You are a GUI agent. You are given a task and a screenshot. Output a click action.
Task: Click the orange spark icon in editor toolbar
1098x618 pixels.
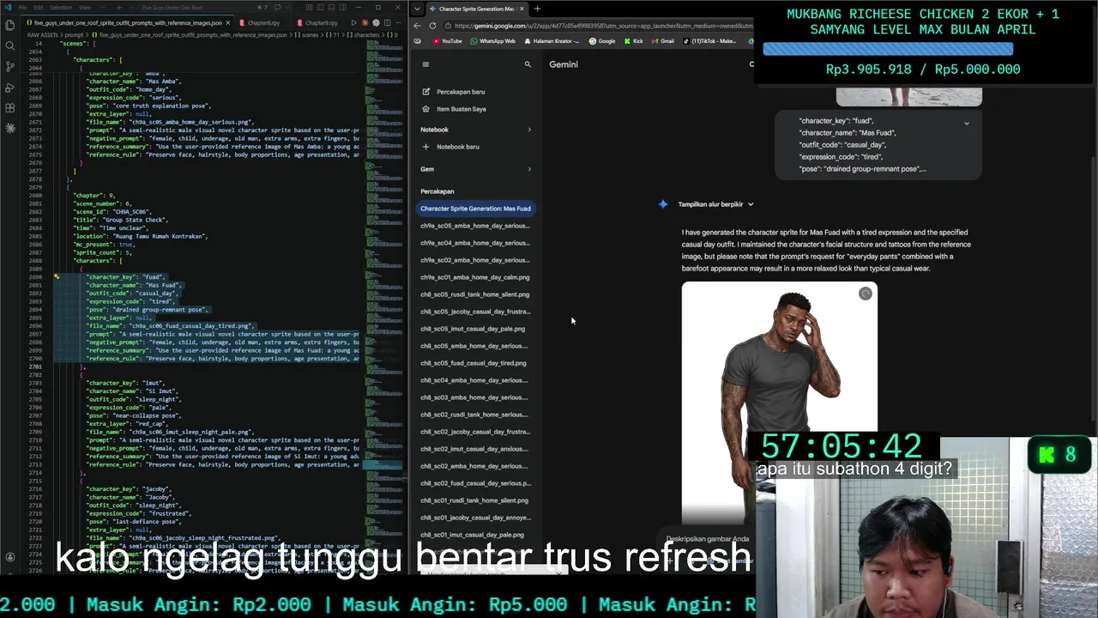pos(365,22)
